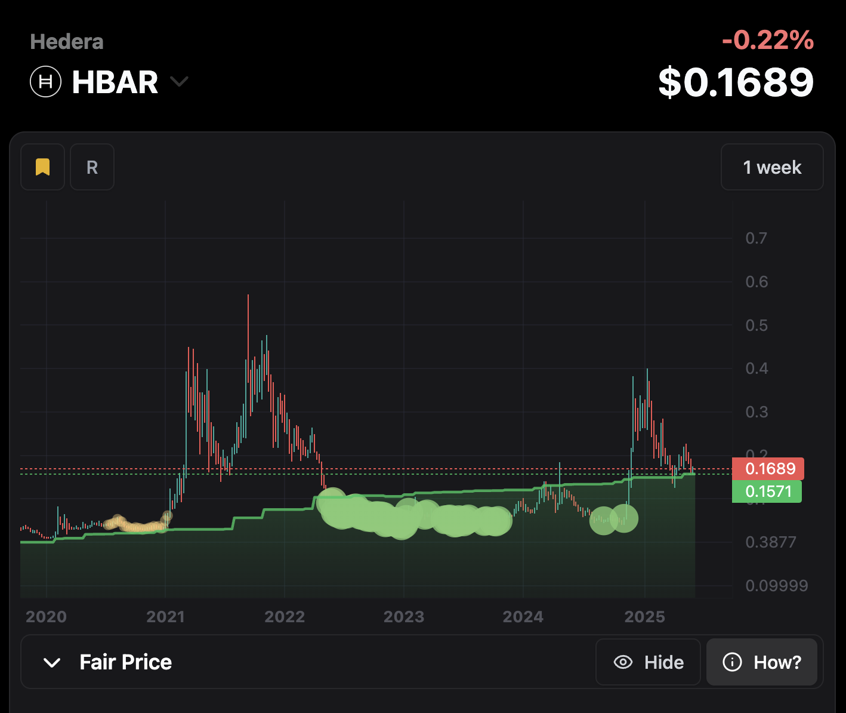Select the Fair Price panel label
This screenshot has height=713, width=846.
tap(125, 662)
